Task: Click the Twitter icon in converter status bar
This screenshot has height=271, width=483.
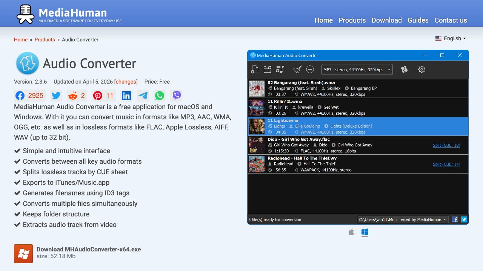Action: (x=464, y=219)
